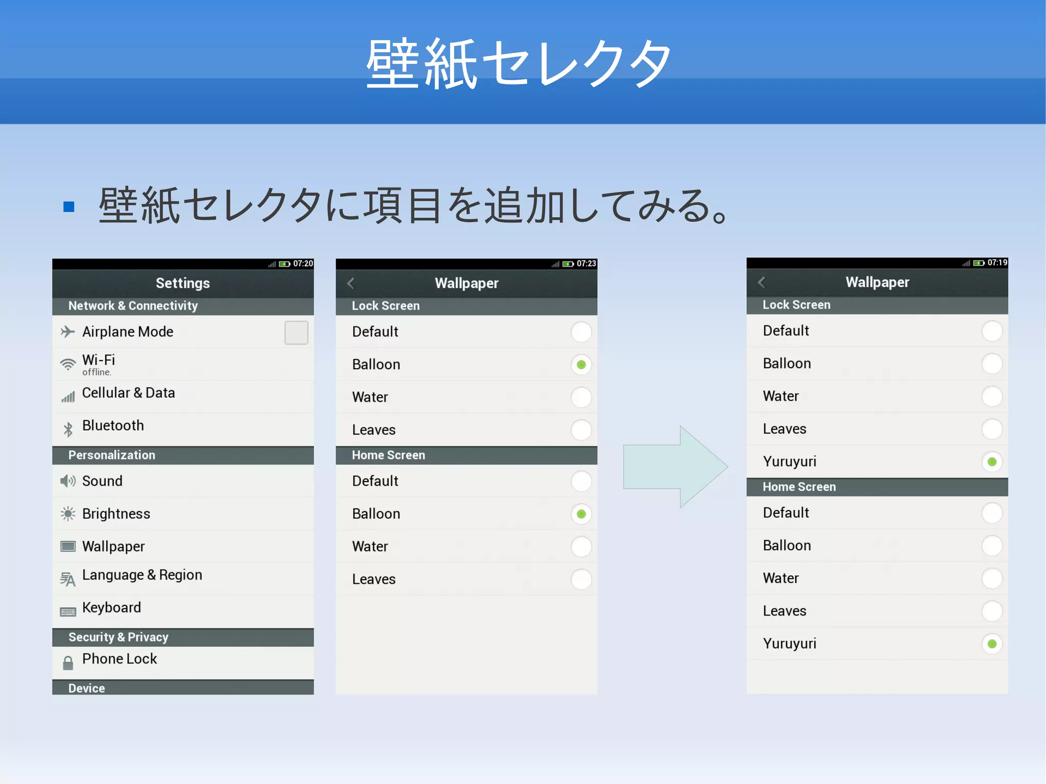Click 'Wallpaper' title in the 07:19 screen
This screenshot has height=784, width=1046.
tap(877, 282)
